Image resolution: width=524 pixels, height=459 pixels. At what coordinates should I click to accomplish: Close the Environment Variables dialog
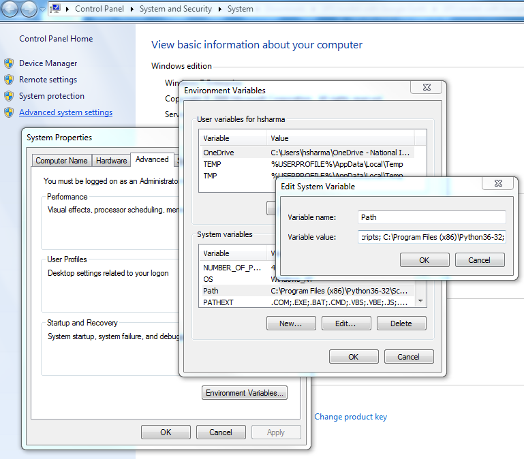[427, 88]
